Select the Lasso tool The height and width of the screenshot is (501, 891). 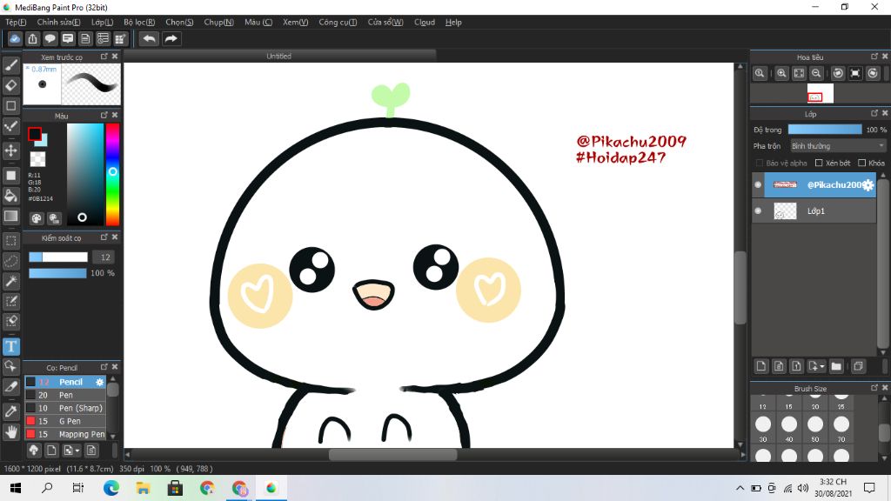(x=10, y=261)
